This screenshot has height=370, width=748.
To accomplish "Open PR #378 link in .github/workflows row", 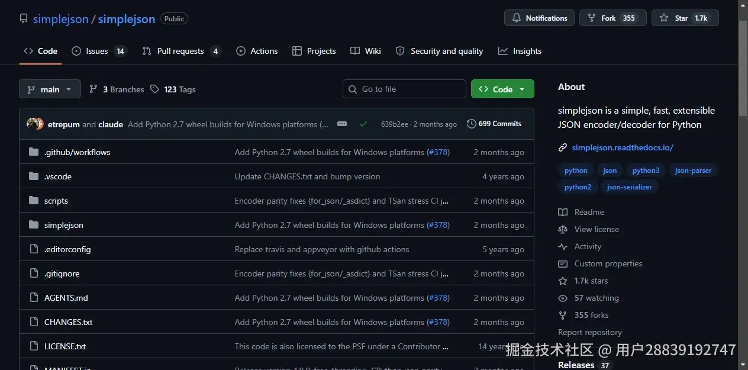I will (438, 152).
